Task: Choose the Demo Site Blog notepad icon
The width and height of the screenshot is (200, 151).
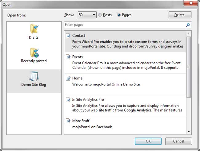Action: point(34,76)
